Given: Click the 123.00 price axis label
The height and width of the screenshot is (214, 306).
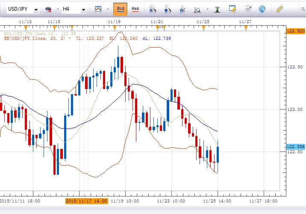Looking at the screenshot, I should click(x=295, y=110).
